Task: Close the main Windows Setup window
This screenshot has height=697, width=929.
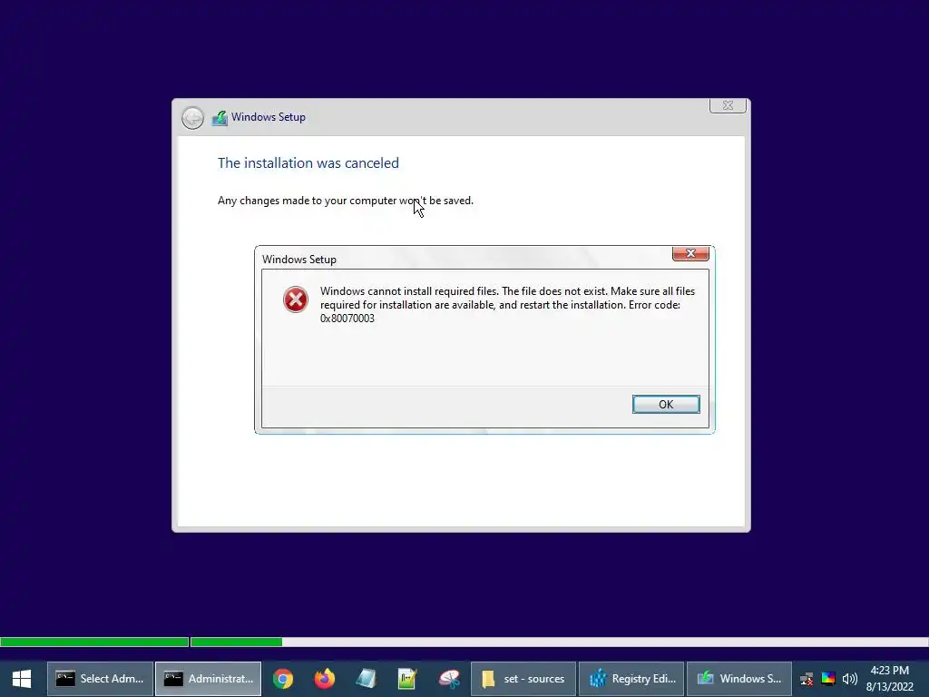Action: 728,105
